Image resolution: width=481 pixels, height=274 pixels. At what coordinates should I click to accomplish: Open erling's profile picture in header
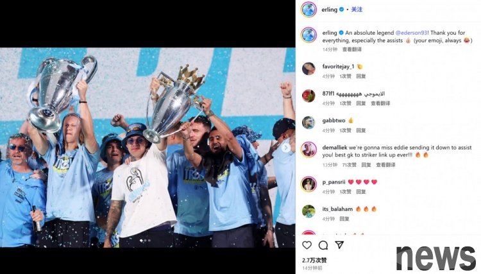tap(308, 10)
